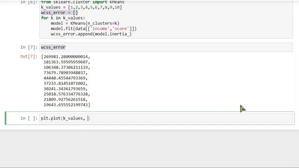Screen dimensions: 299x168
Task: Click output value 19643.655552199743
Action: (66, 105)
